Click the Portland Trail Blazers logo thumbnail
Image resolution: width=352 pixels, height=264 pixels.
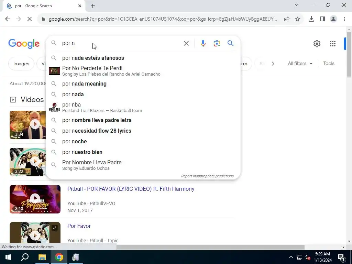click(x=54, y=107)
